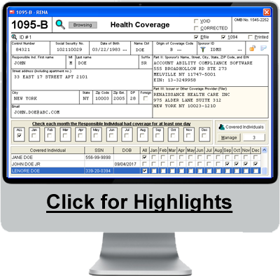The width and height of the screenshot is (280, 276).
Task: Check the Dec responsible individual coverage box
Action: [x=204, y=135]
